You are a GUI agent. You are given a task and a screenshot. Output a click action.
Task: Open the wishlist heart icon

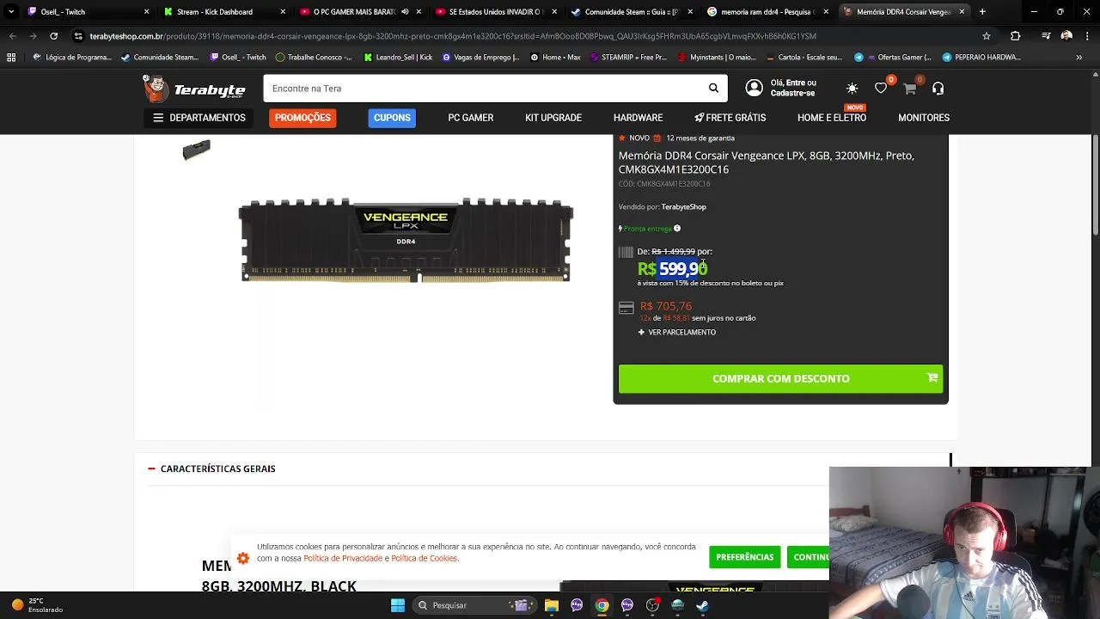pos(881,89)
